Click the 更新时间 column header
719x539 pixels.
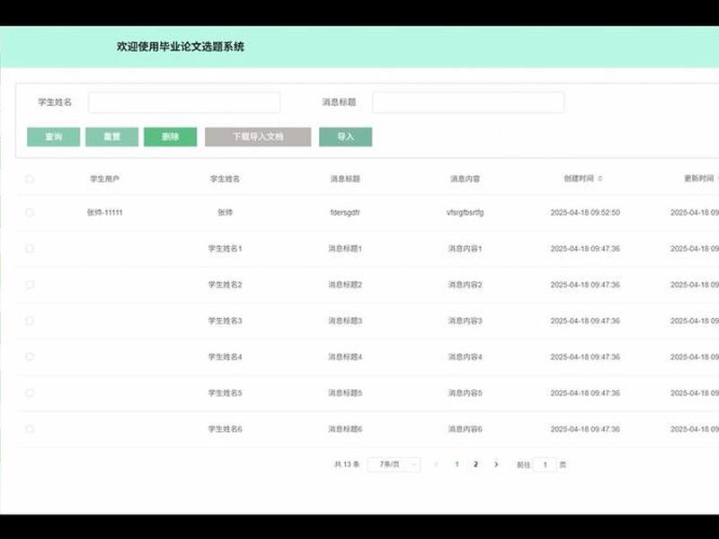tap(699, 178)
